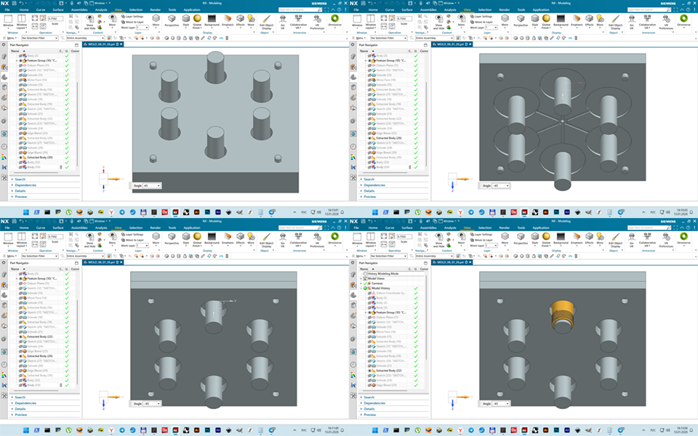Screen dimensions: 698x436
Task: Open Telegram from the lower left taskbar
Action: point(122,430)
